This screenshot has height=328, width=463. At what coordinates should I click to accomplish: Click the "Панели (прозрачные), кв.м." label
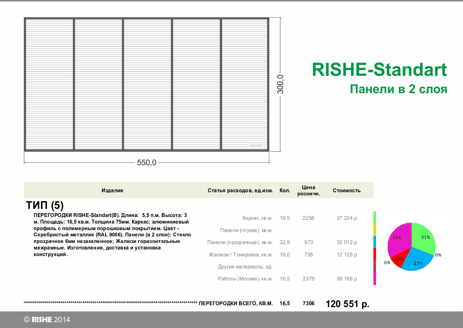(240, 243)
